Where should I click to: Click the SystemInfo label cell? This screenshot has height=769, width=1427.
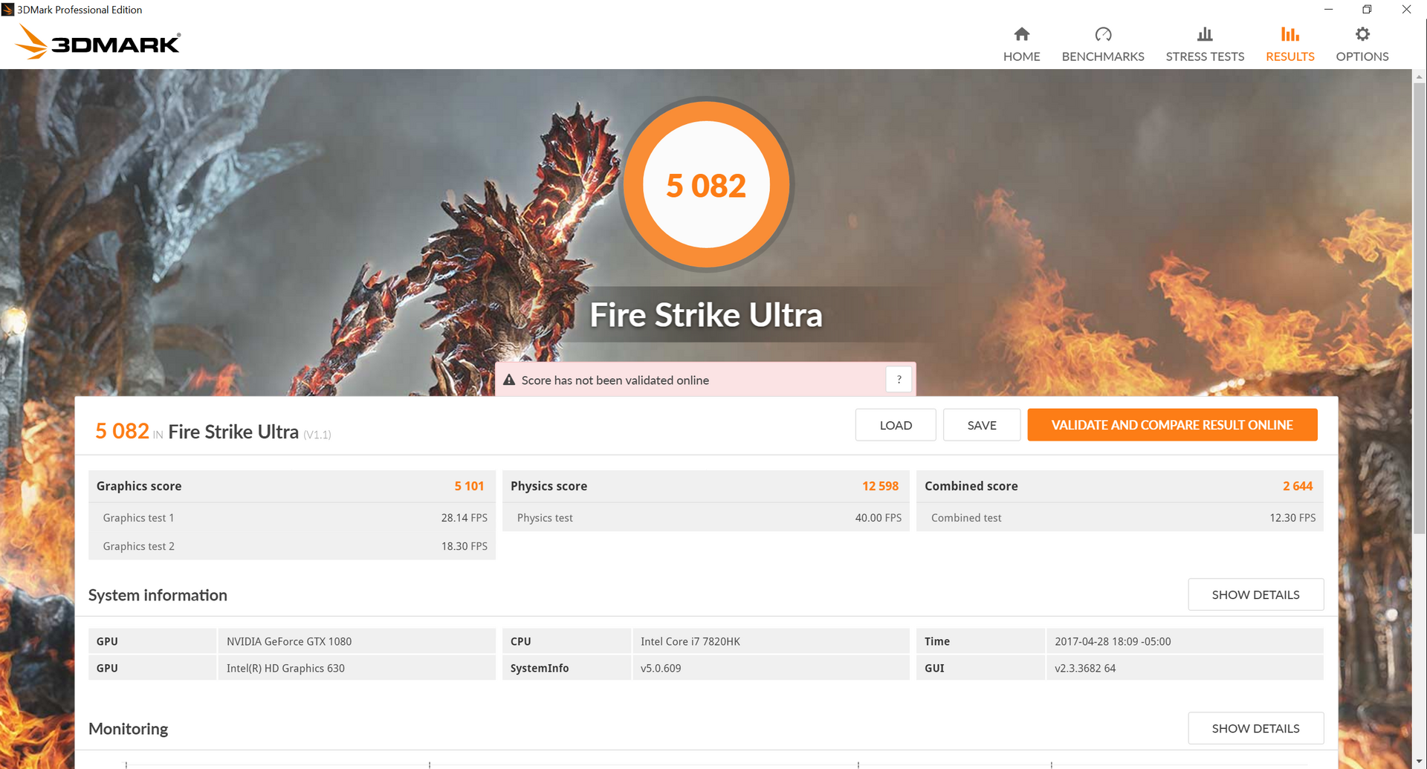click(x=566, y=668)
